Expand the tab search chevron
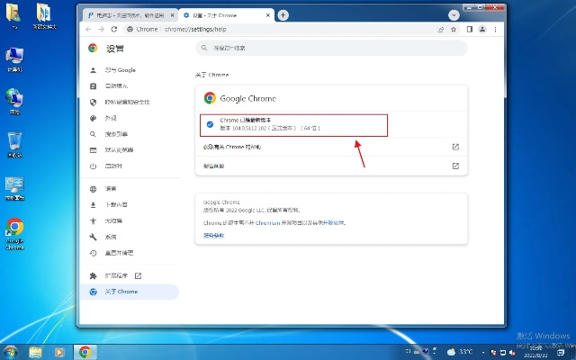The image size is (576, 360). tap(455, 15)
